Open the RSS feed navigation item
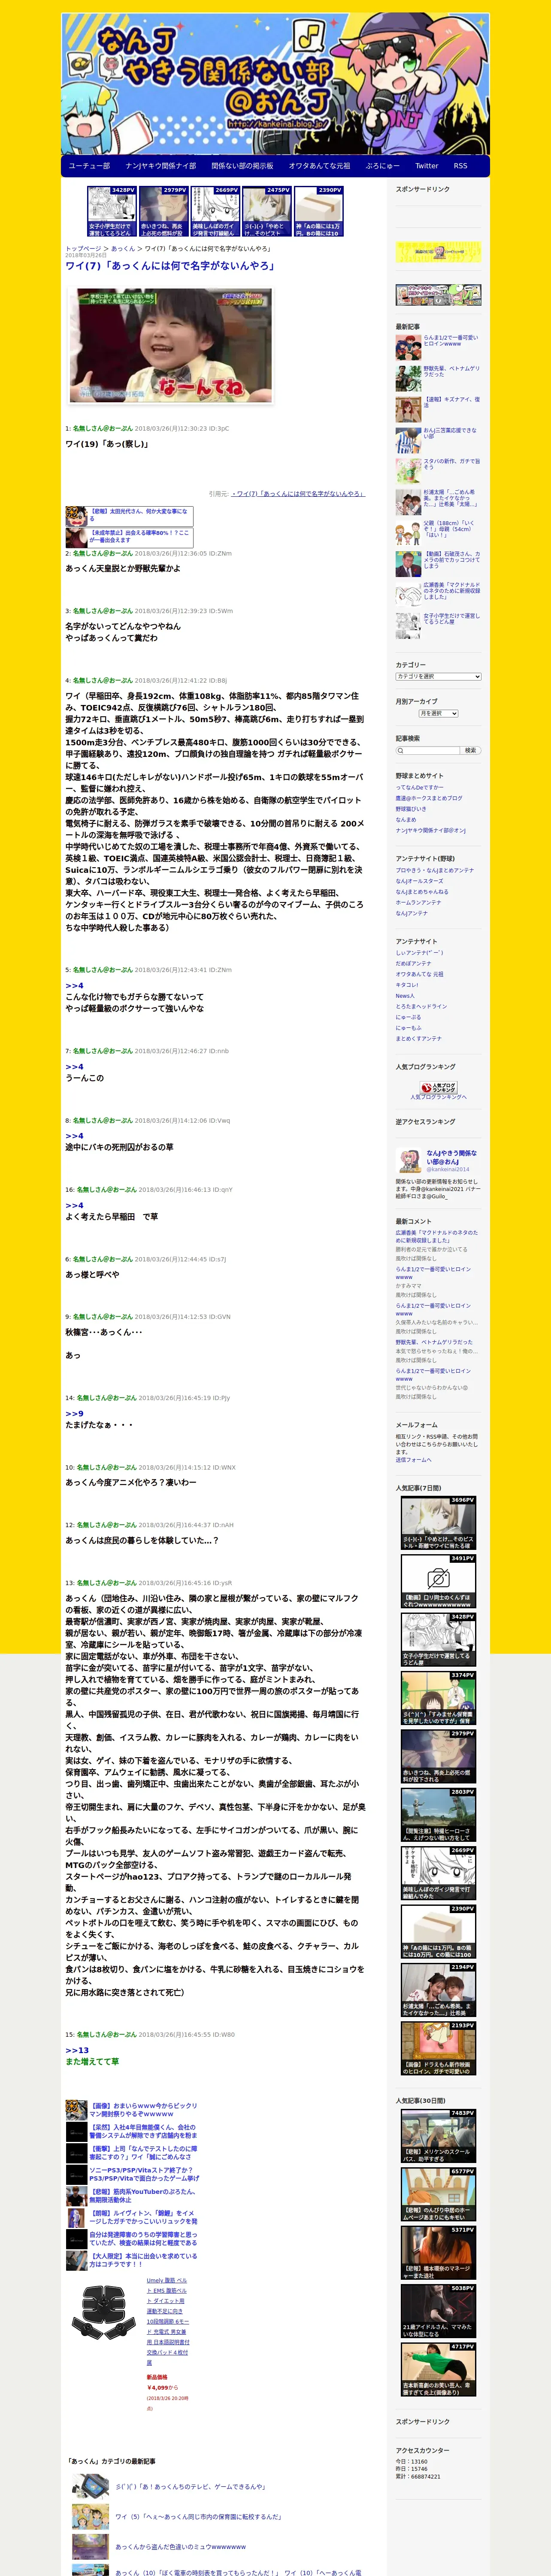551x2576 pixels. (x=460, y=166)
